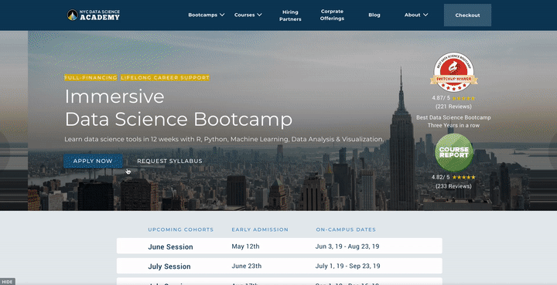This screenshot has height=285, width=557.
Task: Go to the Blog page
Action: (374, 15)
